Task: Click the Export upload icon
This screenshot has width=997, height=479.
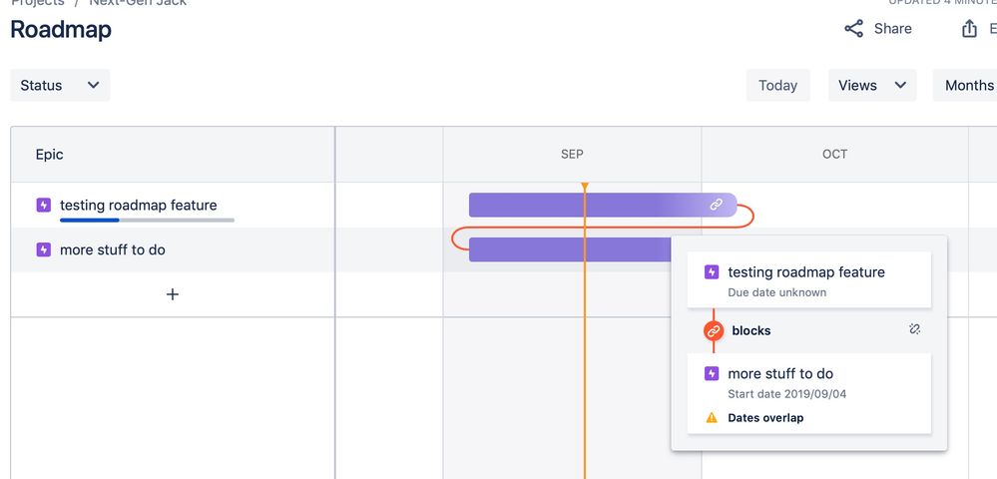Action: click(969, 29)
